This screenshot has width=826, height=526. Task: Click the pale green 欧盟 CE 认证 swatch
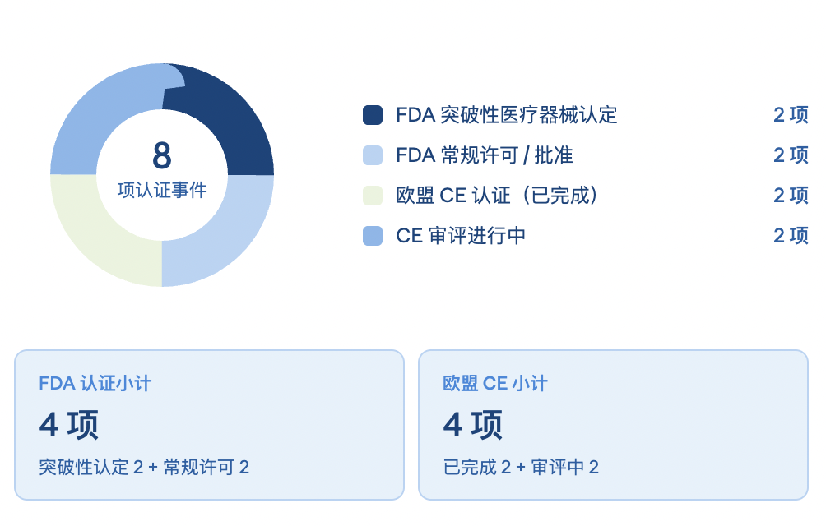tap(373, 196)
